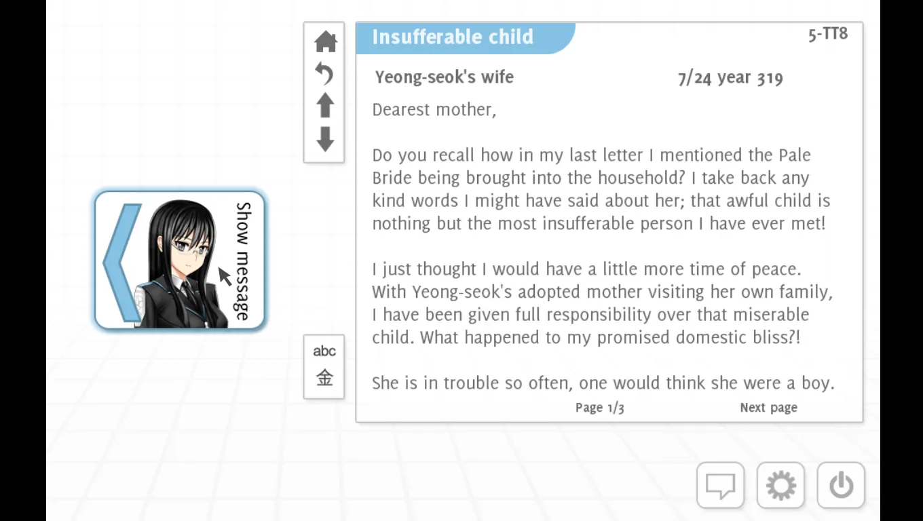
Task: Open the speech bubble dialogue icon
Action: coord(720,485)
